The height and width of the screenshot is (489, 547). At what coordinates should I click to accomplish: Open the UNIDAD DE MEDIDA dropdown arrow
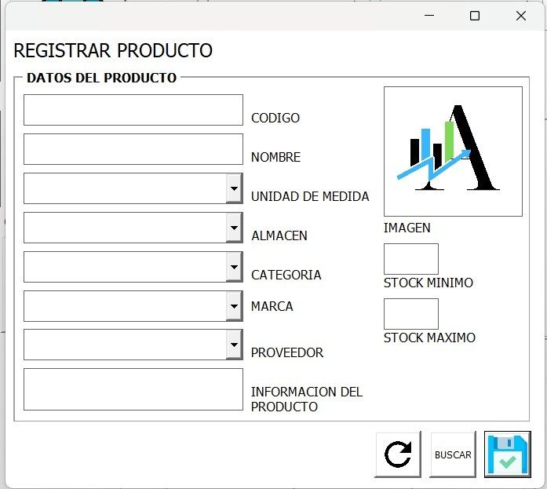click(234, 188)
